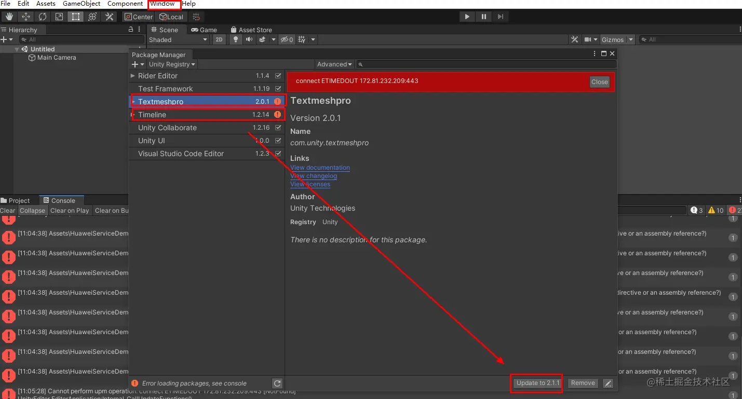Open Package Manager add (+) dropdown
The image size is (742, 399).
[x=138, y=64]
